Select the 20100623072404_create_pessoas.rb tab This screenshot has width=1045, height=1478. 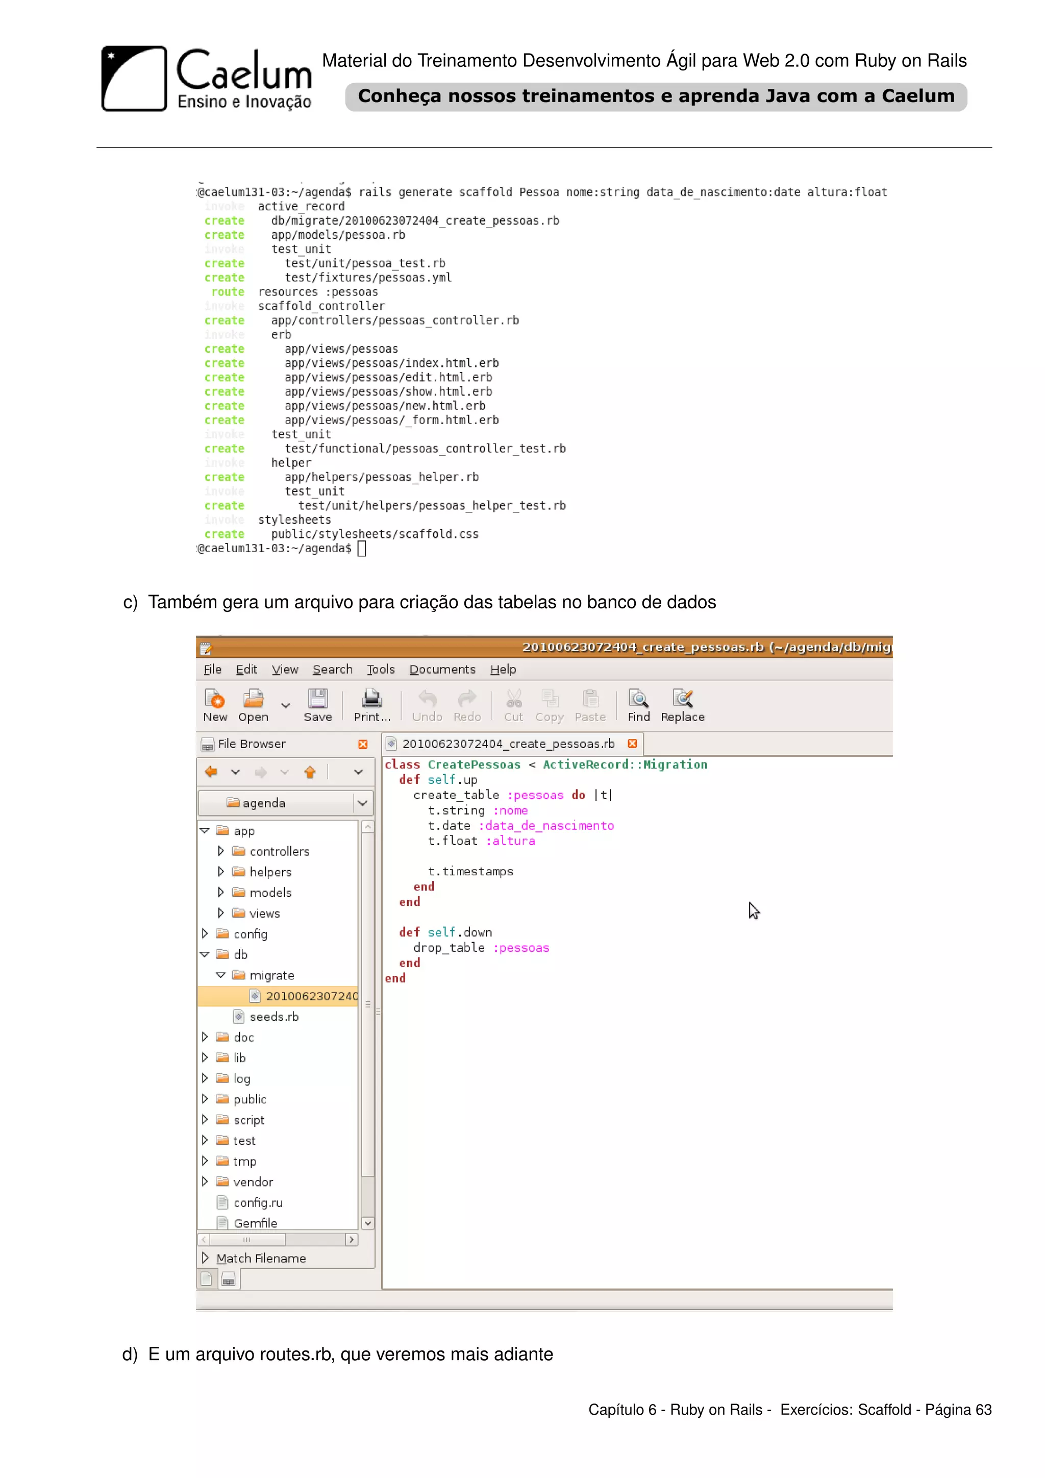tap(508, 744)
